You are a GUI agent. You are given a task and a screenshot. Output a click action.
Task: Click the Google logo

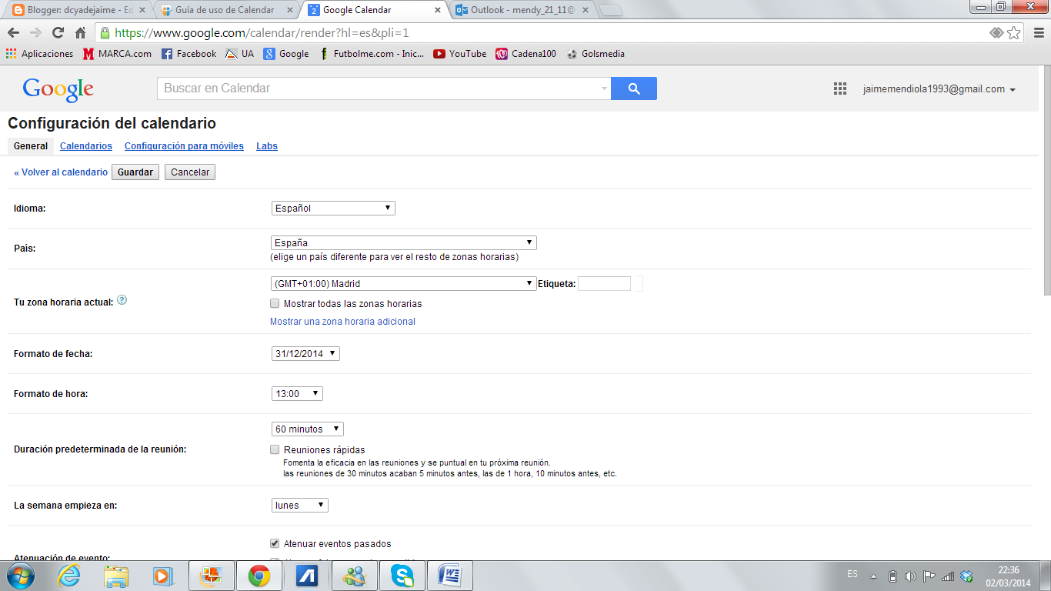[x=58, y=90]
